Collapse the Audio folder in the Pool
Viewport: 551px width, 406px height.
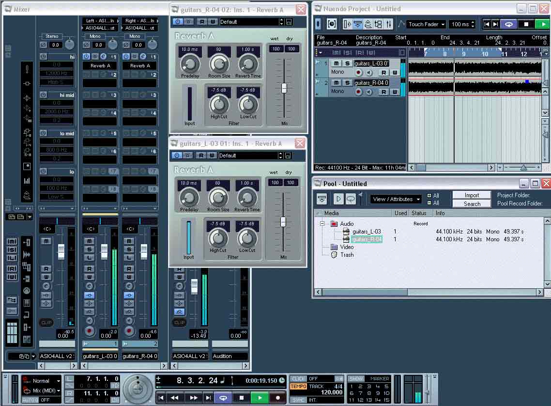pyautogui.click(x=322, y=224)
